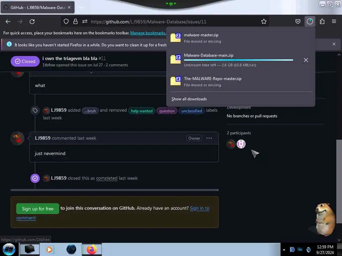Open LJ9859 profile in label event
342x256 pixels.
click(x=59, y=110)
